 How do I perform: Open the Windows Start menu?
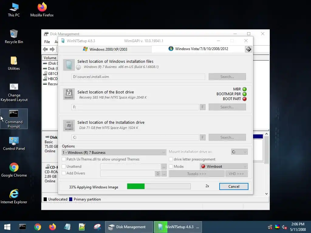[7, 227]
